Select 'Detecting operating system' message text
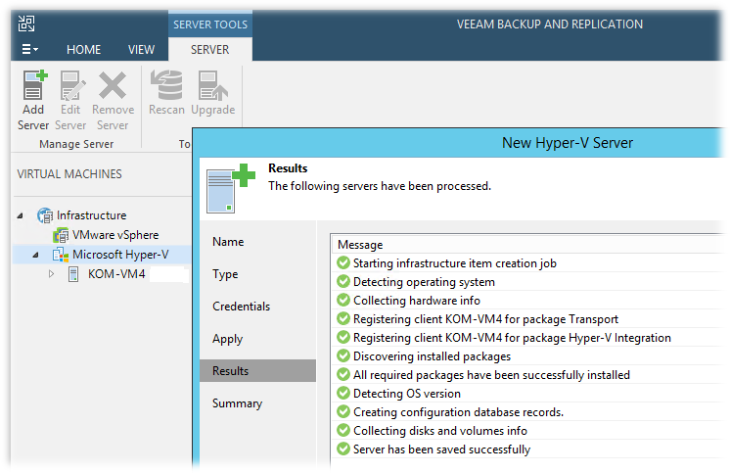Image resolution: width=730 pixels, height=473 pixels. pos(424,282)
